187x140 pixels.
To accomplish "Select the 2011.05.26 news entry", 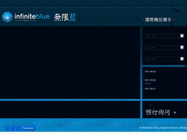I will [x=150, y=80].
